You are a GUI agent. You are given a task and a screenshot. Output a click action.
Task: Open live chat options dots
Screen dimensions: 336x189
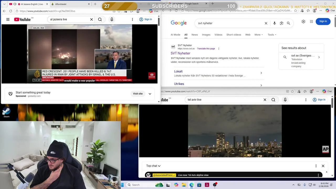coord(316,166)
